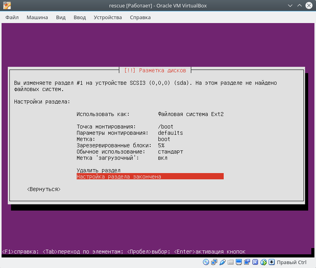Click the USB devices status icon

(x=222, y=262)
